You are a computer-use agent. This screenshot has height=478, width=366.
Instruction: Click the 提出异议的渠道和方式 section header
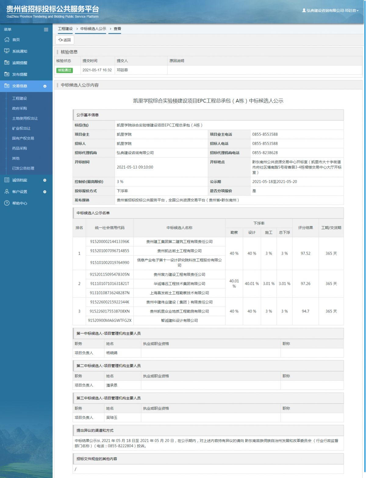coord(208,430)
